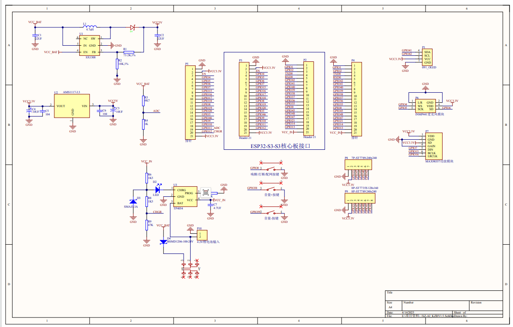The height and width of the screenshot is (327, 513).
Task: Click the Schottky diode next to VCC5V
Action: 133,27
